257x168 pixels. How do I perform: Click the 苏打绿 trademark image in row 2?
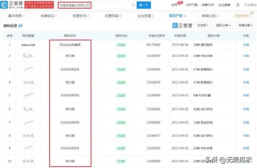coord(28,56)
